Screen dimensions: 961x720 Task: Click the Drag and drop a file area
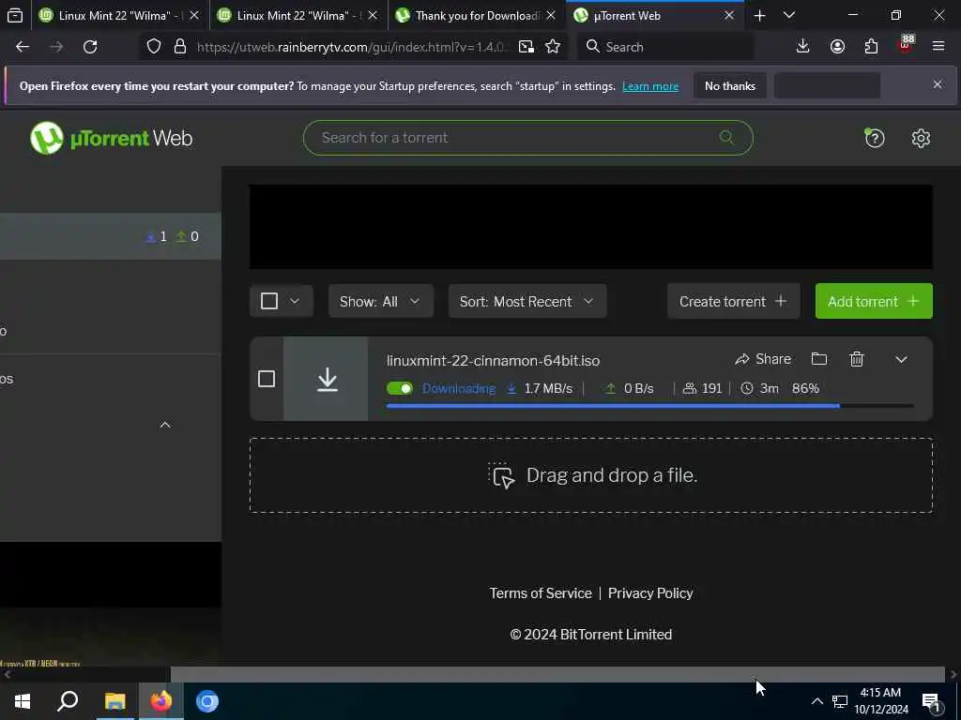[x=591, y=475]
